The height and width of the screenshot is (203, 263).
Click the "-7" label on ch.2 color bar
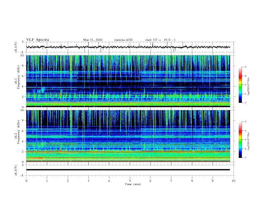245,158
